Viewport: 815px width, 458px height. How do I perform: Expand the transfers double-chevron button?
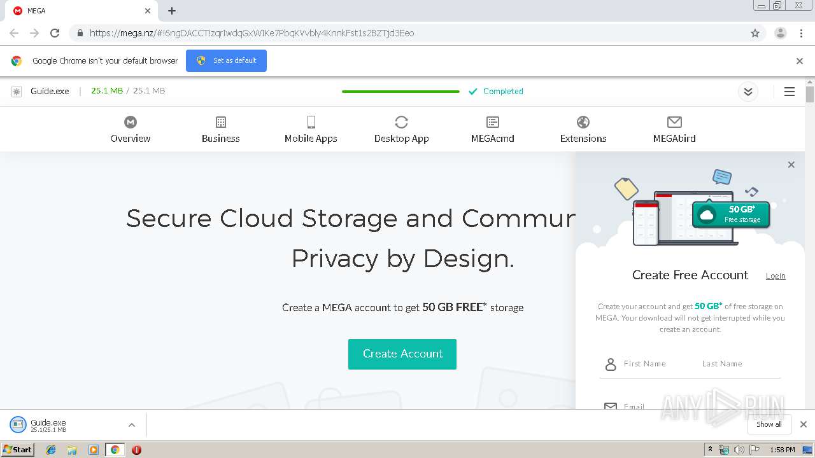point(748,92)
